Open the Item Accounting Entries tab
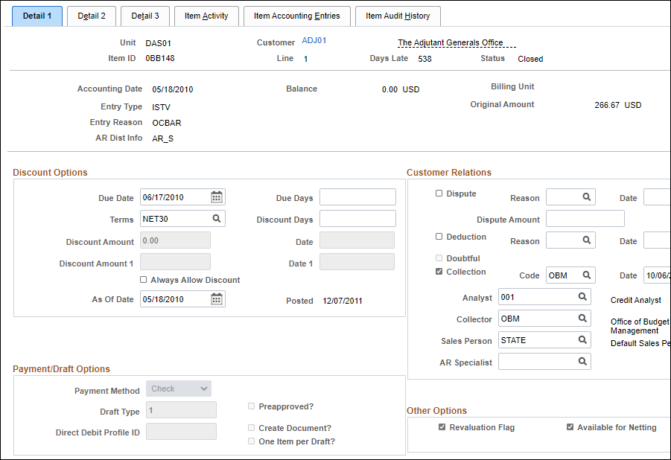Image resolution: width=671 pixels, height=460 pixels. tap(297, 16)
